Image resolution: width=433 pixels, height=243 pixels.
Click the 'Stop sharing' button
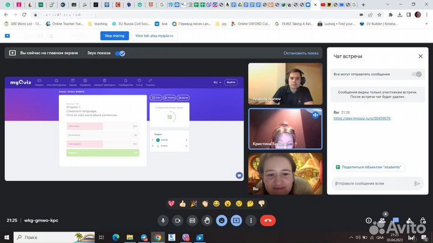115,35
